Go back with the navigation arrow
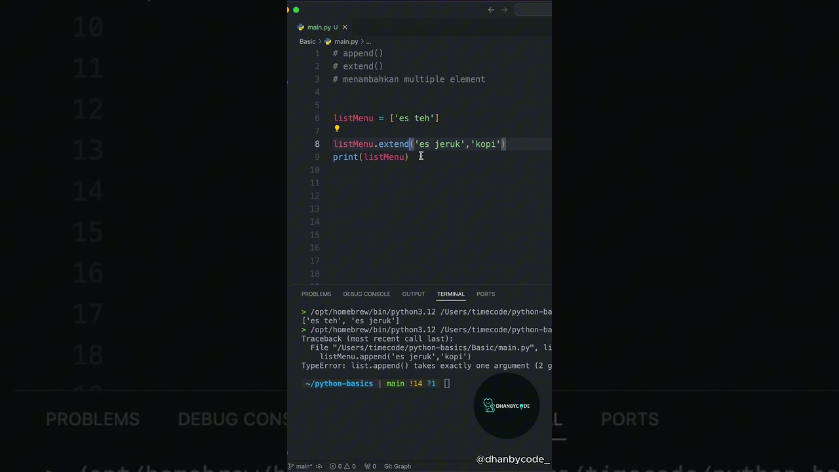The height and width of the screenshot is (472, 839). (x=491, y=10)
